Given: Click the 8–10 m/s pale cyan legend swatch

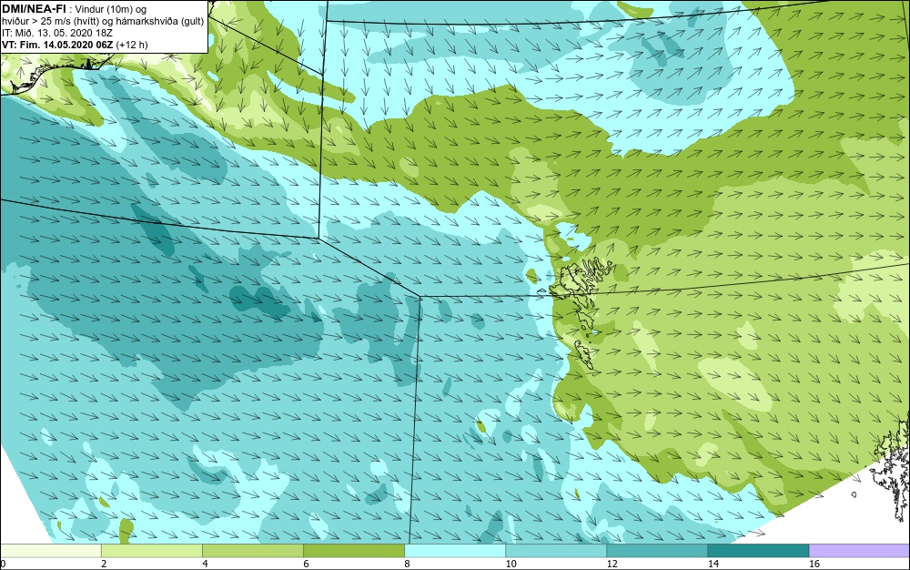Looking at the screenshot, I should click(454, 550).
